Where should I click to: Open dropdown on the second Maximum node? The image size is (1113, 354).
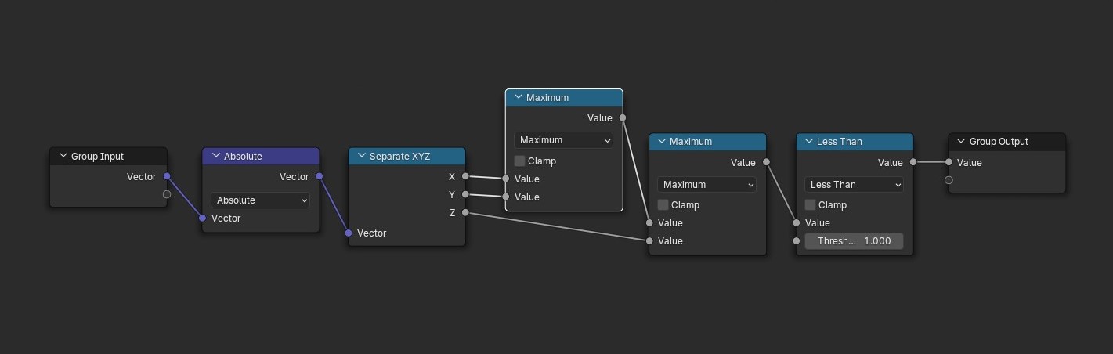707,185
